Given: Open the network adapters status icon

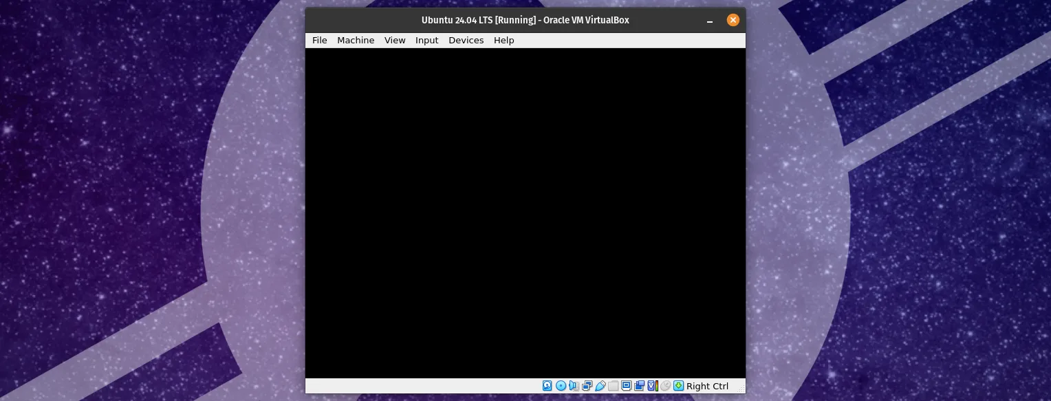Looking at the screenshot, I should 587,386.
